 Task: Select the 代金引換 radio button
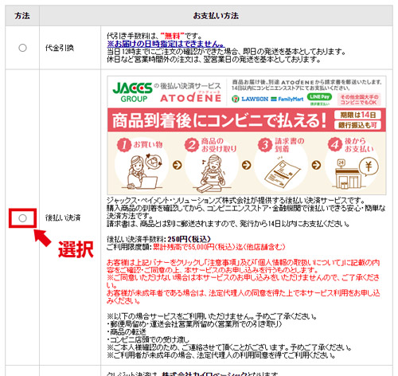22,48
